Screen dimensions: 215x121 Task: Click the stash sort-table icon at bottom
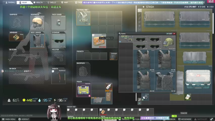click(x=139, y=99)
